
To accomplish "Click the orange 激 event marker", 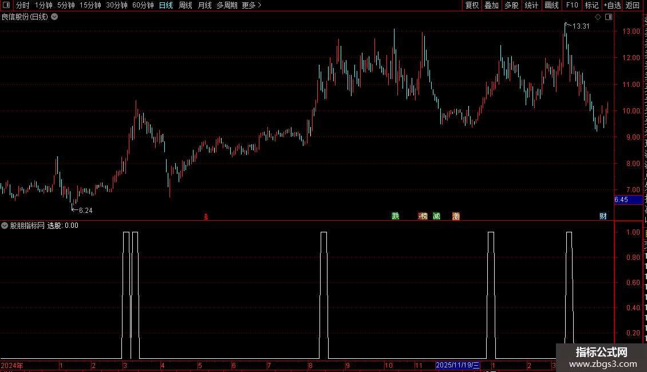I will click(x=456, y=216).
